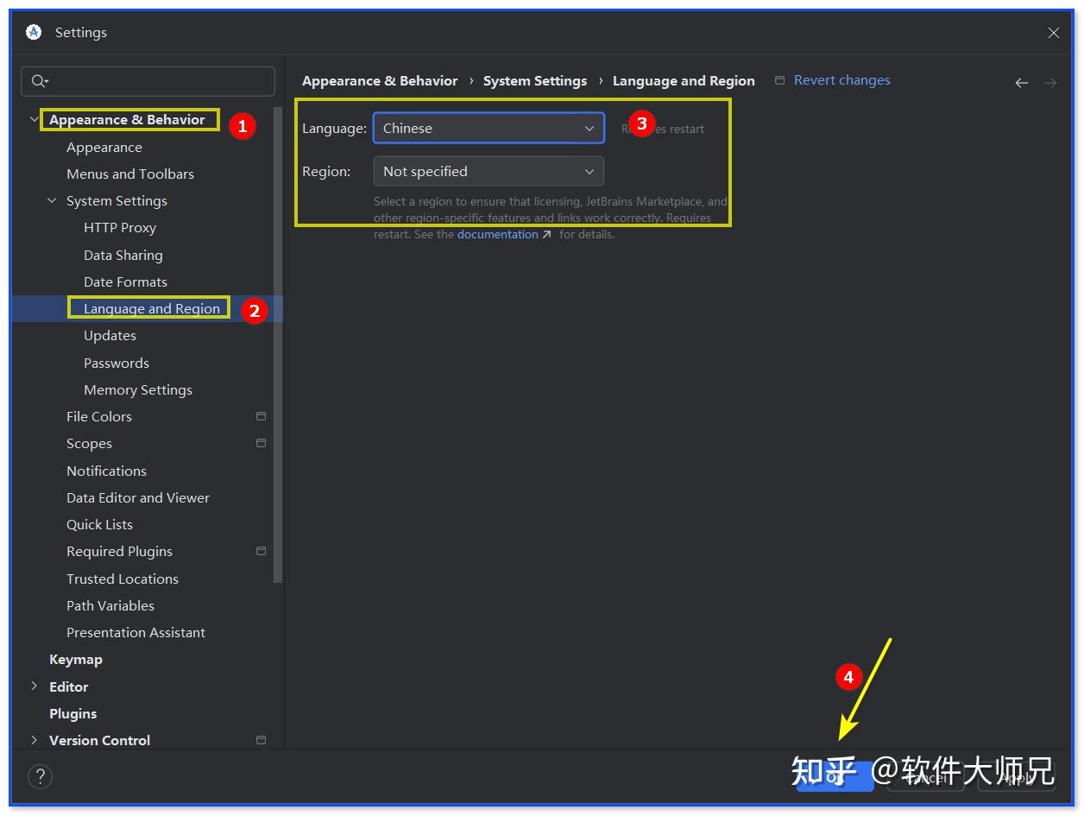Click the blue OK button
Image resolution: width=1084 pixels, height=816 pixels.
pyautogui.click(x=835, y=776)
